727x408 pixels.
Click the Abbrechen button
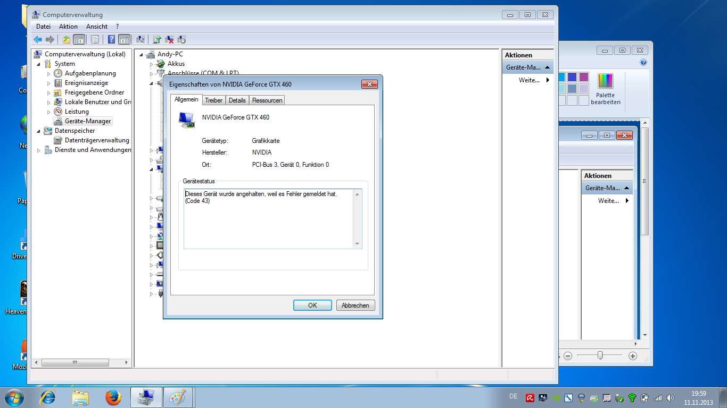pos(355,305)
